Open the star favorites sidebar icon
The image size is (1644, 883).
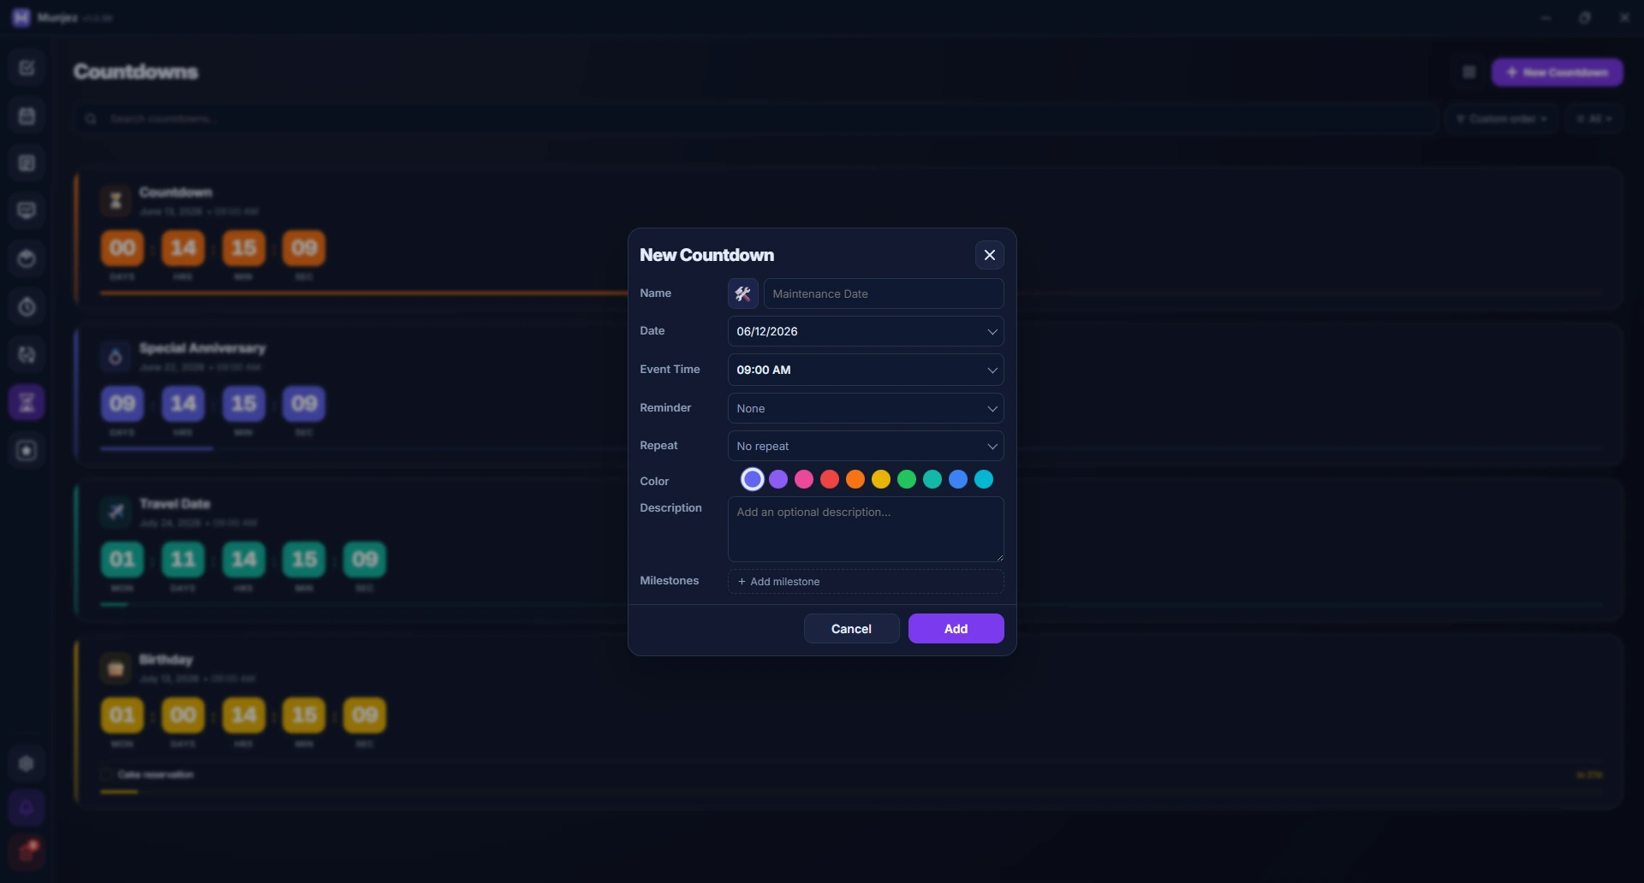27,450
